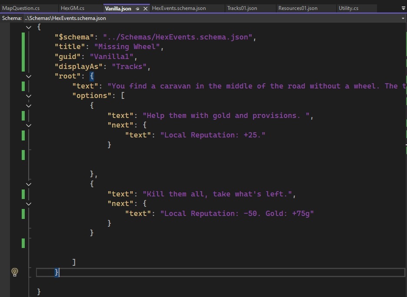Collapse the "options" array block
The width and height of the screenshot is (407, 297).
[x=29, y=96]
